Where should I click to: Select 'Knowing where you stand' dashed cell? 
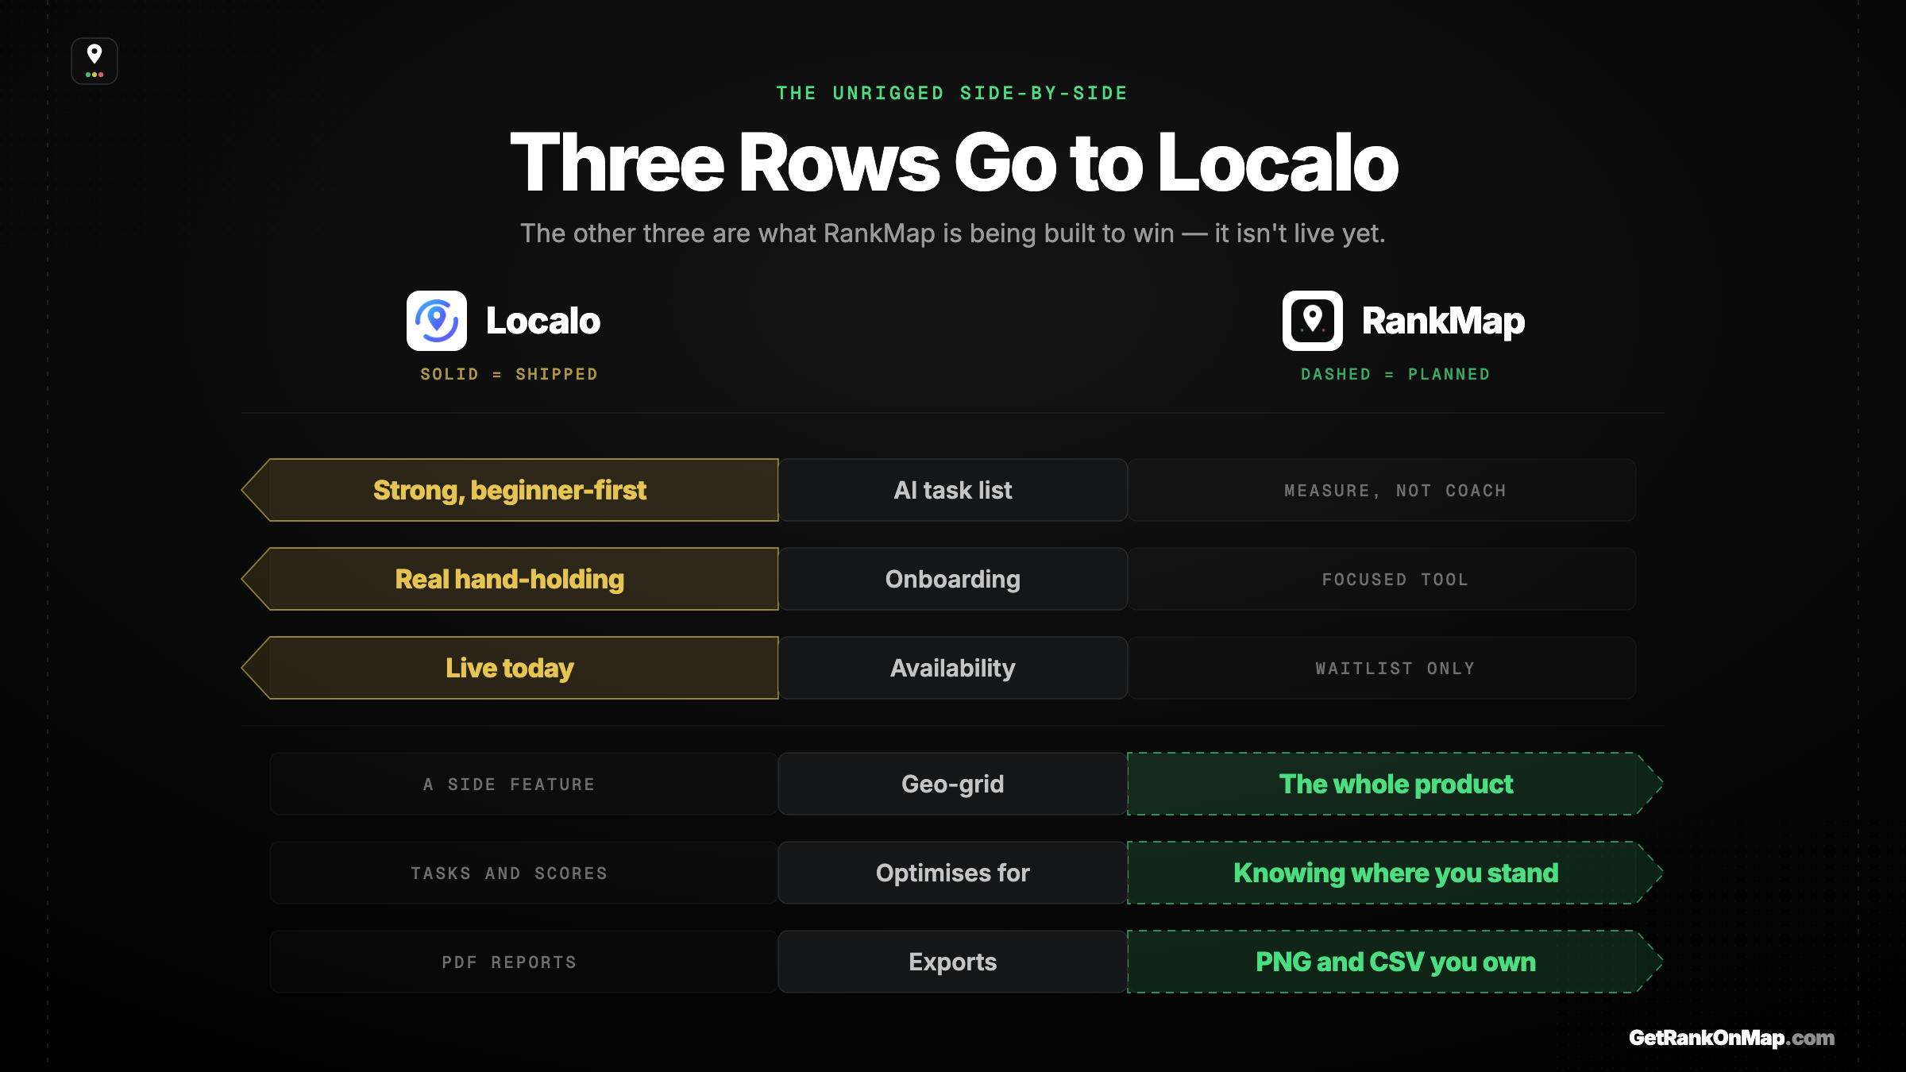click(x=1395, y=873)
